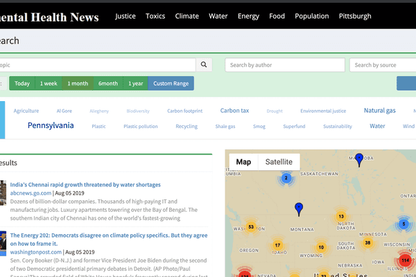Select the Drought topic tag

(x=275, y=111)
